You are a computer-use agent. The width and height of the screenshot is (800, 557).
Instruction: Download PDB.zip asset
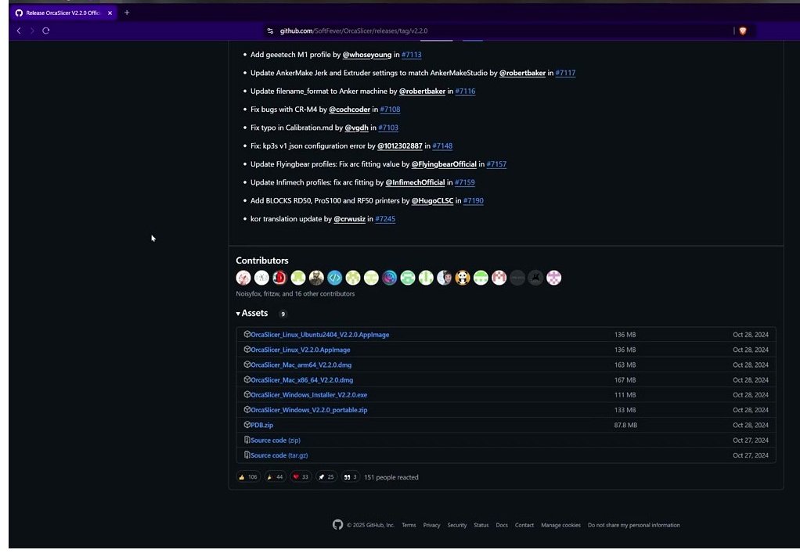[261, 425]
